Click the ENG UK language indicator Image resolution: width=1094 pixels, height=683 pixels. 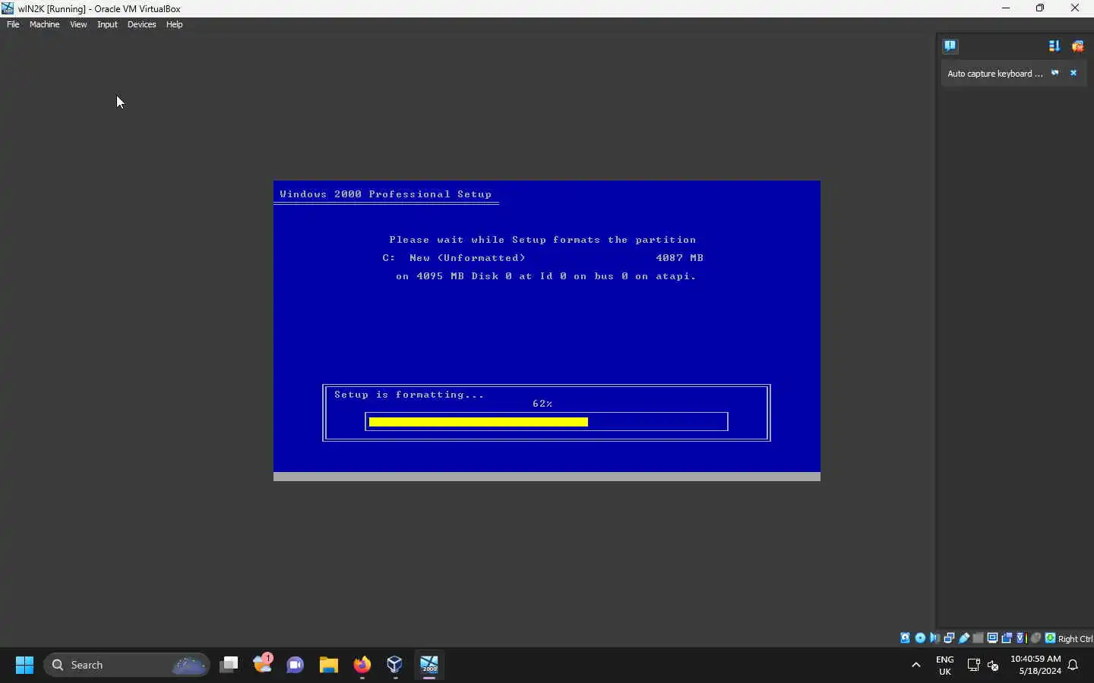click(945, 666)
